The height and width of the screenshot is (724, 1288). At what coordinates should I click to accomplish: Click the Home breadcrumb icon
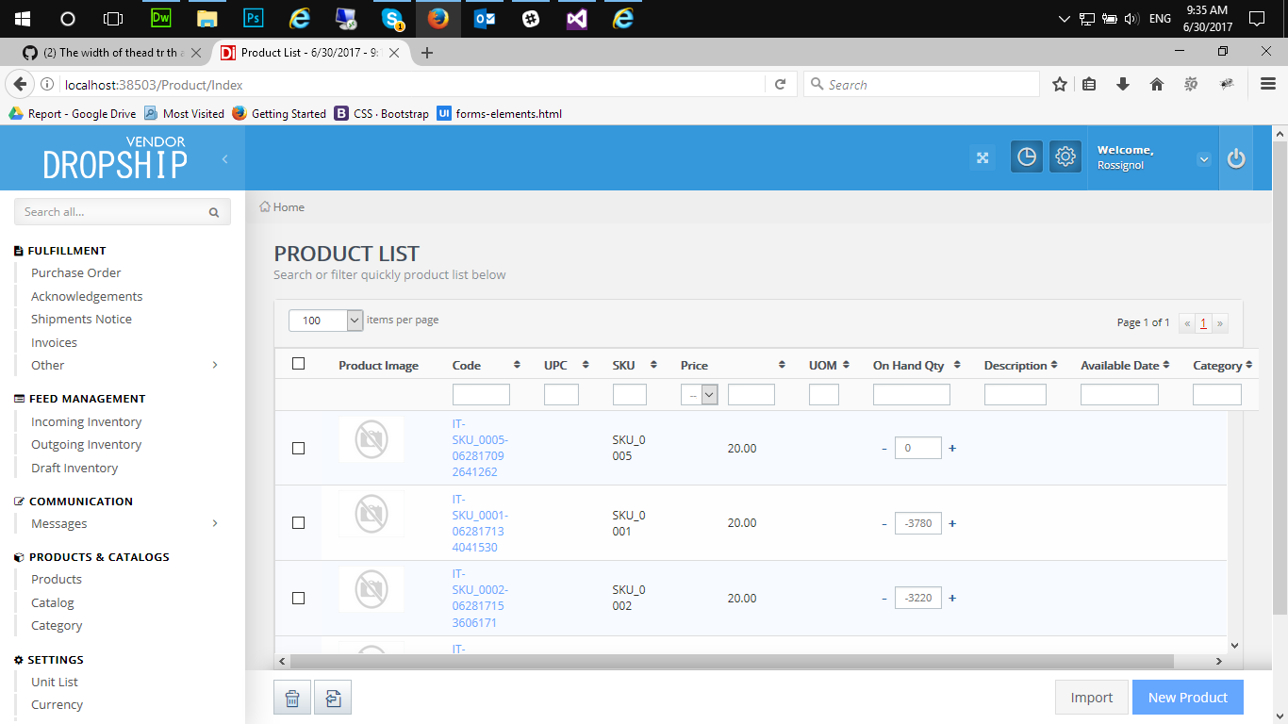265,206
